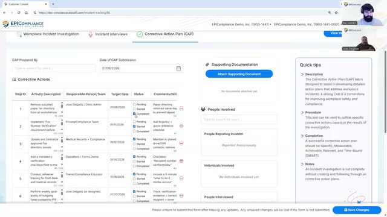Click the Corrective Actions list icon

14,79
